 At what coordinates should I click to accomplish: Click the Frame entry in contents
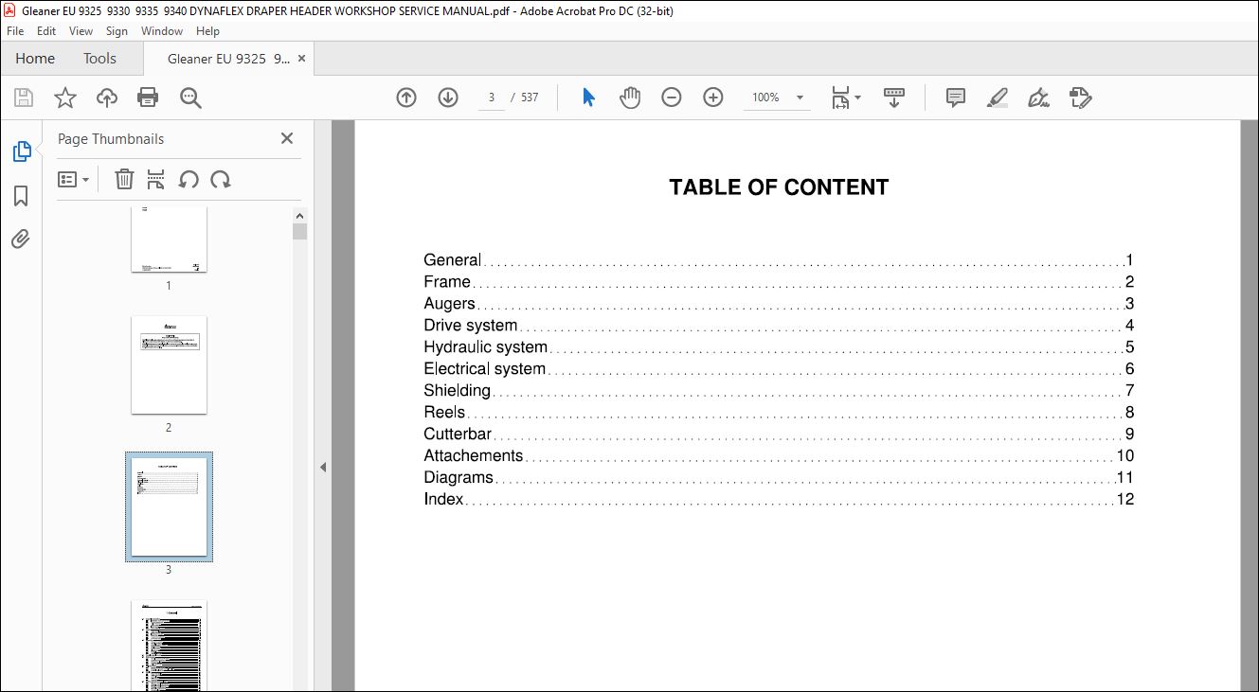tap(779, 282)
